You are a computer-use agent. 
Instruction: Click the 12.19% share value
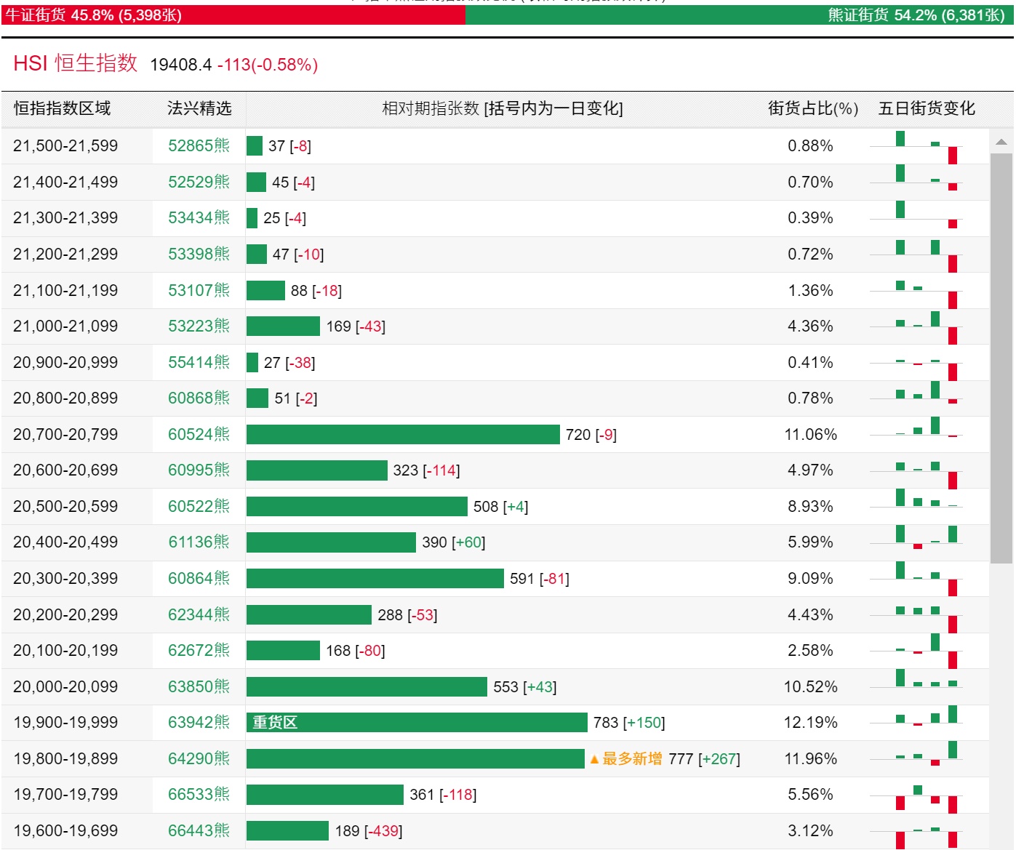811,723
